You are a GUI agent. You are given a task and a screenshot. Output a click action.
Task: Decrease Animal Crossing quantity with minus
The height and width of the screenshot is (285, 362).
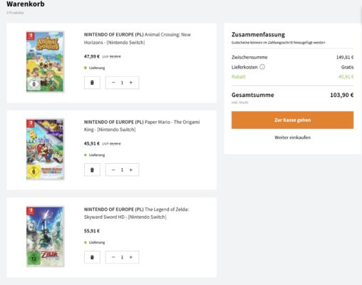click(113, 83)
